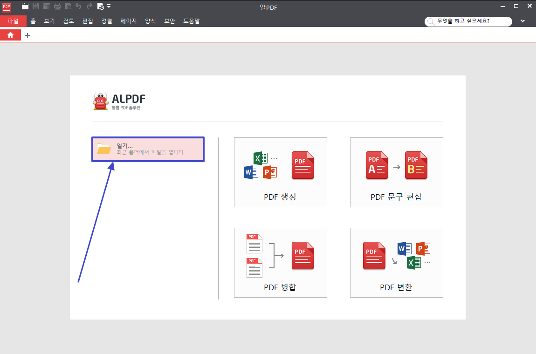Select the home tab with house icon
The image size is (536, 354).
coord(11,35)
